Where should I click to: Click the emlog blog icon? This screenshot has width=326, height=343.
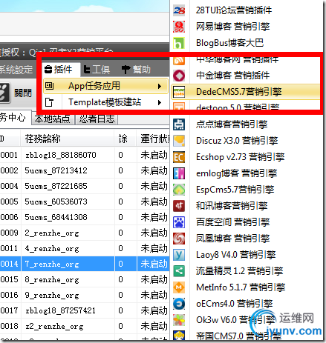[179, 173]
